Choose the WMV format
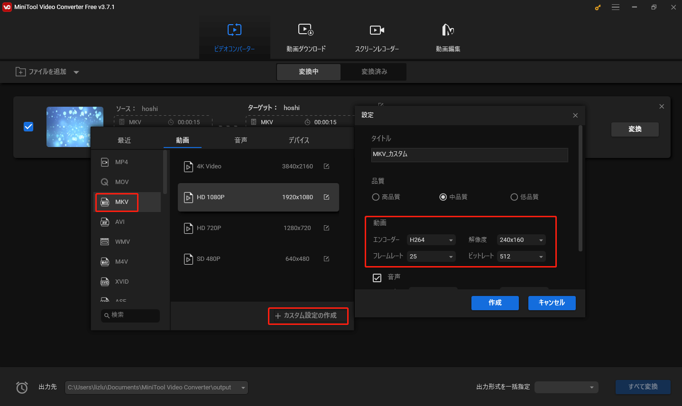682x406 pixels. coord(128,242)
